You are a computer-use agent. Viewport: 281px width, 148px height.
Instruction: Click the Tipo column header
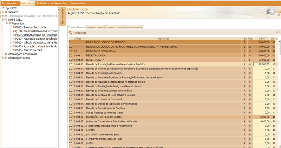pos(244,39)
